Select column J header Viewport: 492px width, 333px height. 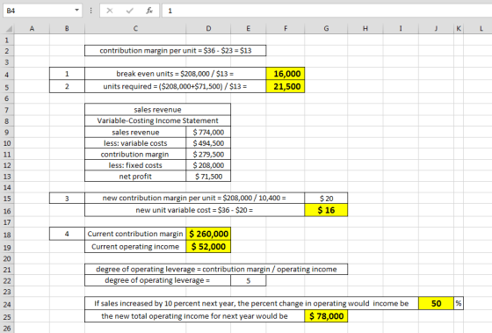[436, 29]
